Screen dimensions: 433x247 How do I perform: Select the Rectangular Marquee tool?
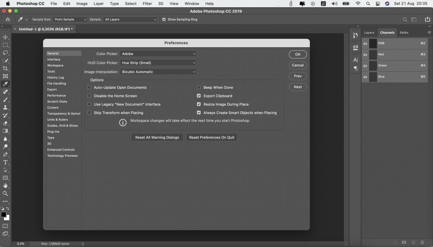pyautogui.click(x=5, y=45)
